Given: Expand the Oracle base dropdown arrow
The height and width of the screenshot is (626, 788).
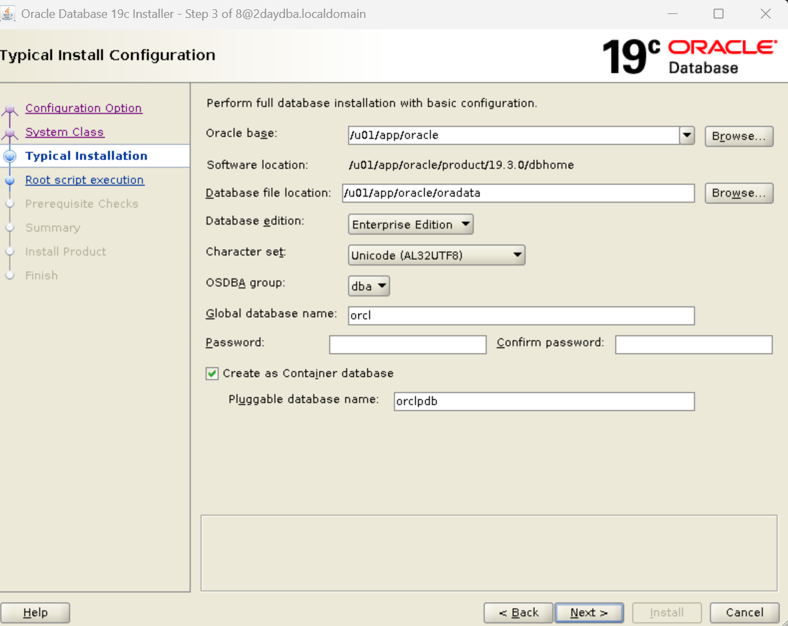Looking at the screenshot, I should point(687,136).
